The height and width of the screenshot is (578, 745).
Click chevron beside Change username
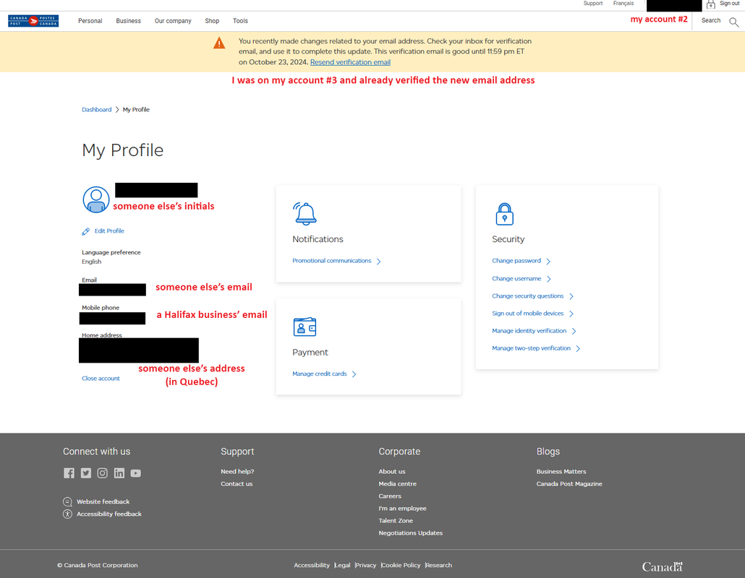(x=549, y=279)
